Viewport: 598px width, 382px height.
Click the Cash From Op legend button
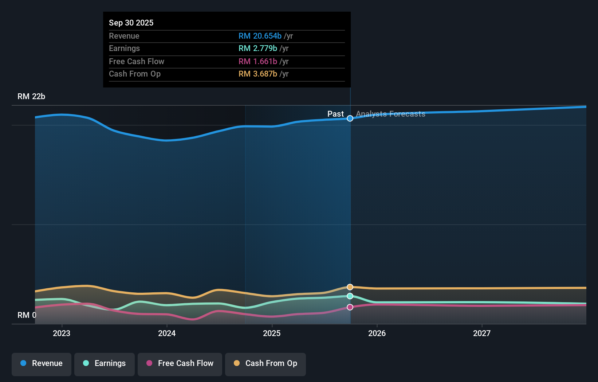coord(265,364)
